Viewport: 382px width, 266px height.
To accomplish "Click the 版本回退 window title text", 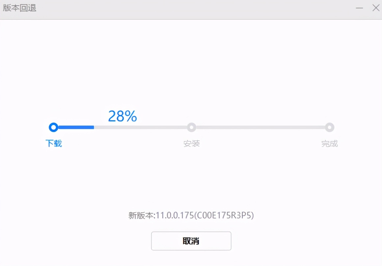I will [x=19, y=8].
